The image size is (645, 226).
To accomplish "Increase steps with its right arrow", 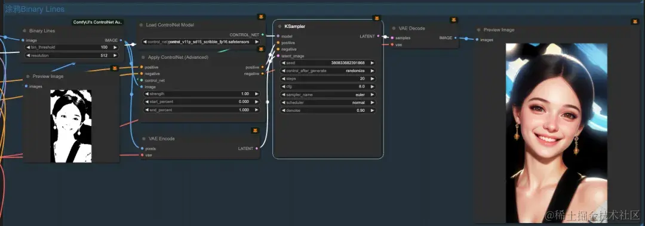I will pyautogui.click(x=372, y=79).
